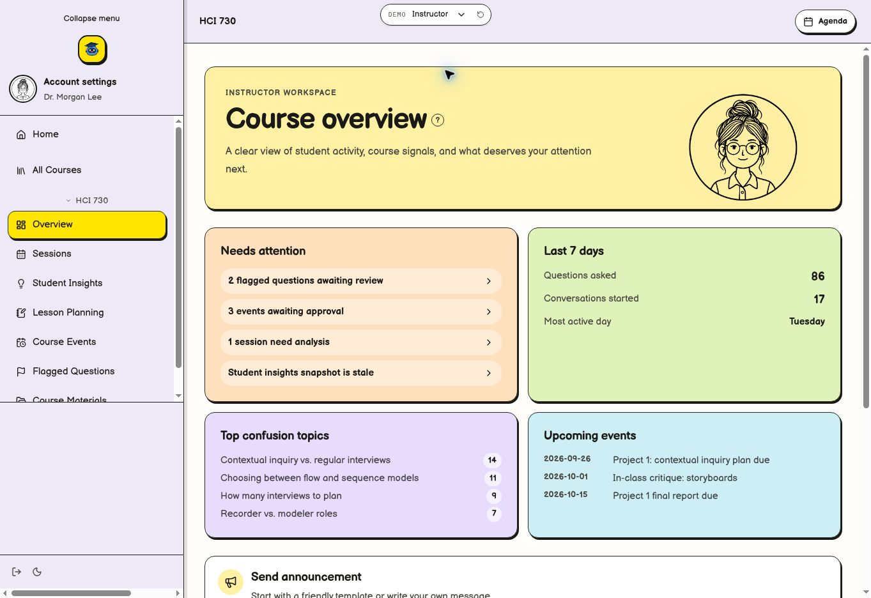Click the Lesson Planning edit icon
This screenshot has width=871, height=598.
[x=21, y=312]
